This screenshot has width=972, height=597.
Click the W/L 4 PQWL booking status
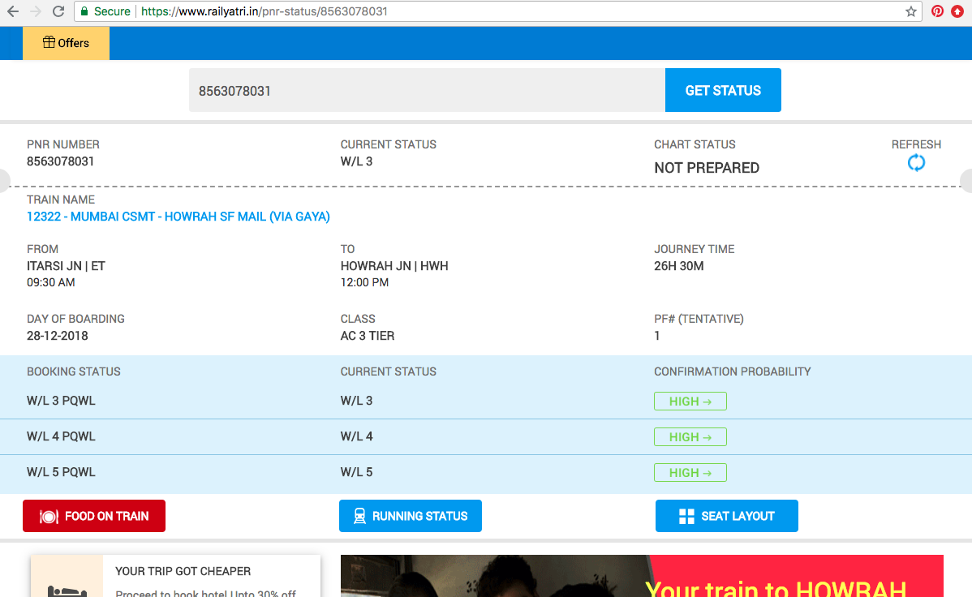pyautogui.click(x=61, y=436)
